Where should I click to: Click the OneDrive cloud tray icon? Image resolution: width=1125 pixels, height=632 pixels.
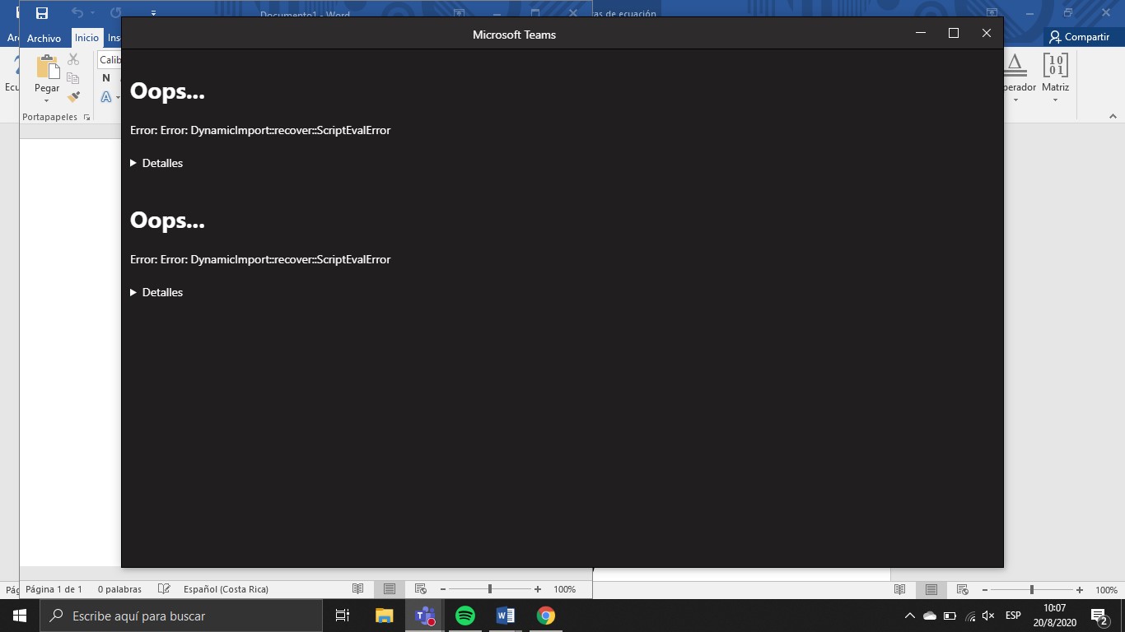930,616
